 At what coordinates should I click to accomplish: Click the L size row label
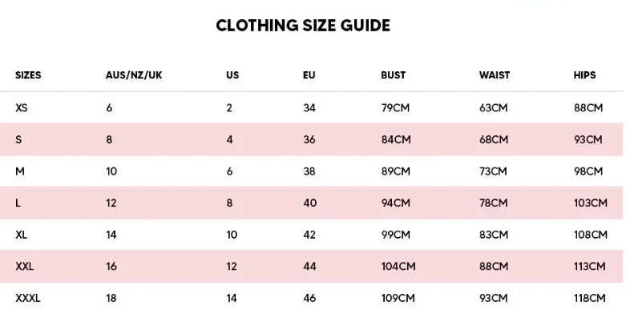[x=18, y=203]
